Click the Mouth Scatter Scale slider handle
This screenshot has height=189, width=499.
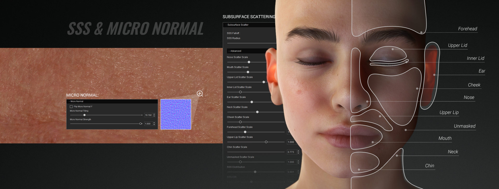[248, 72]
